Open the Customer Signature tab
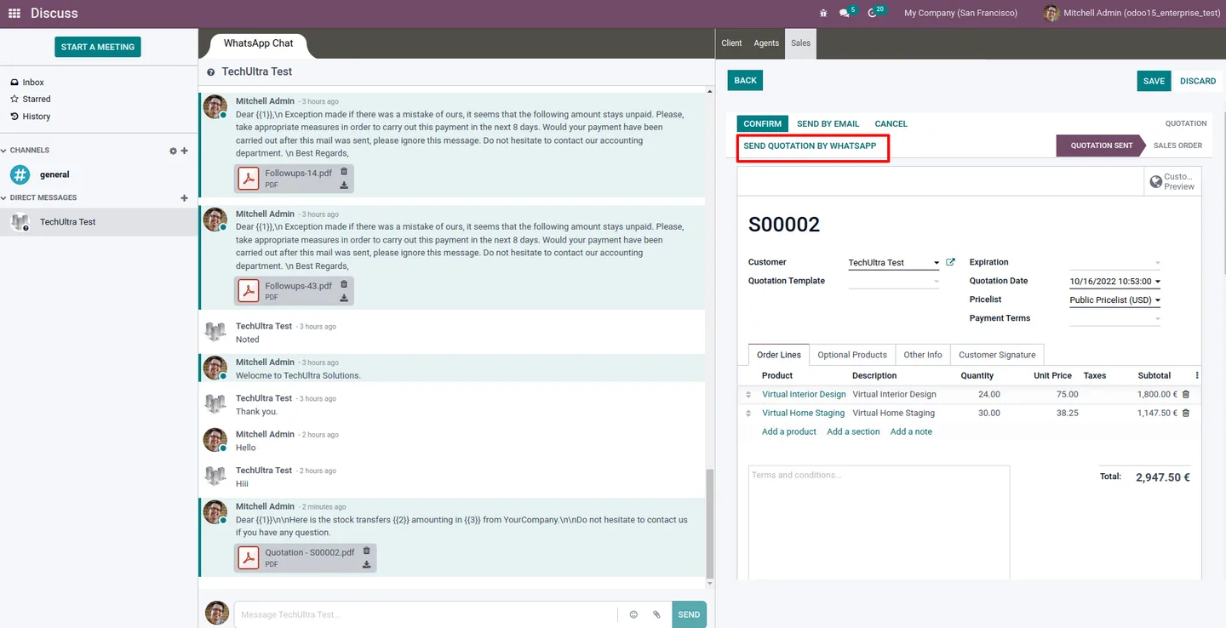The image size is (1226, 628). click(x=997, y=355)
